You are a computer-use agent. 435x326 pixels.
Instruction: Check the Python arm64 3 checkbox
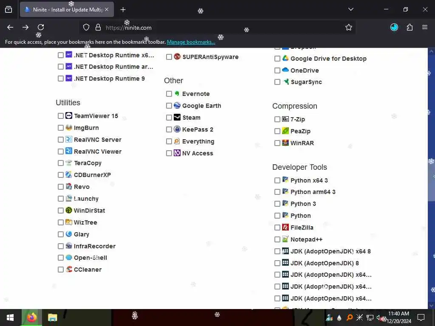click(277, 192)
